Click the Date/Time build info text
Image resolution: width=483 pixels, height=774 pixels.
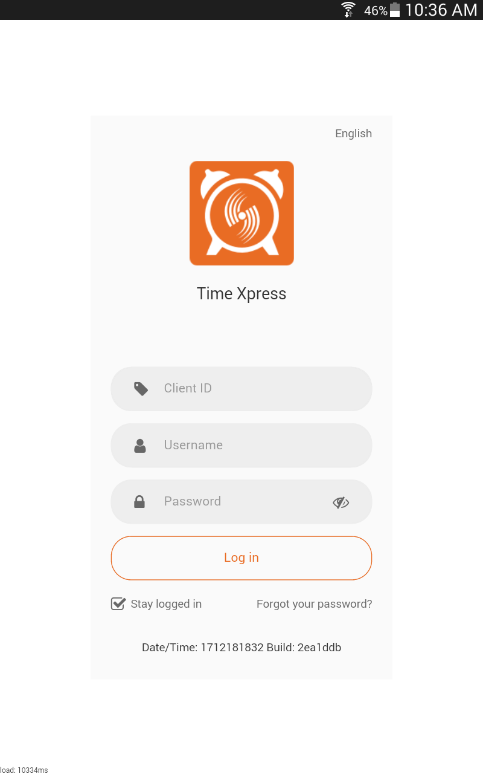point(241,648)
